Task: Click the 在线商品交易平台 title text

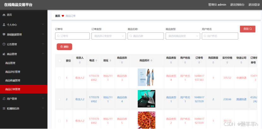Action: [18, 5]
